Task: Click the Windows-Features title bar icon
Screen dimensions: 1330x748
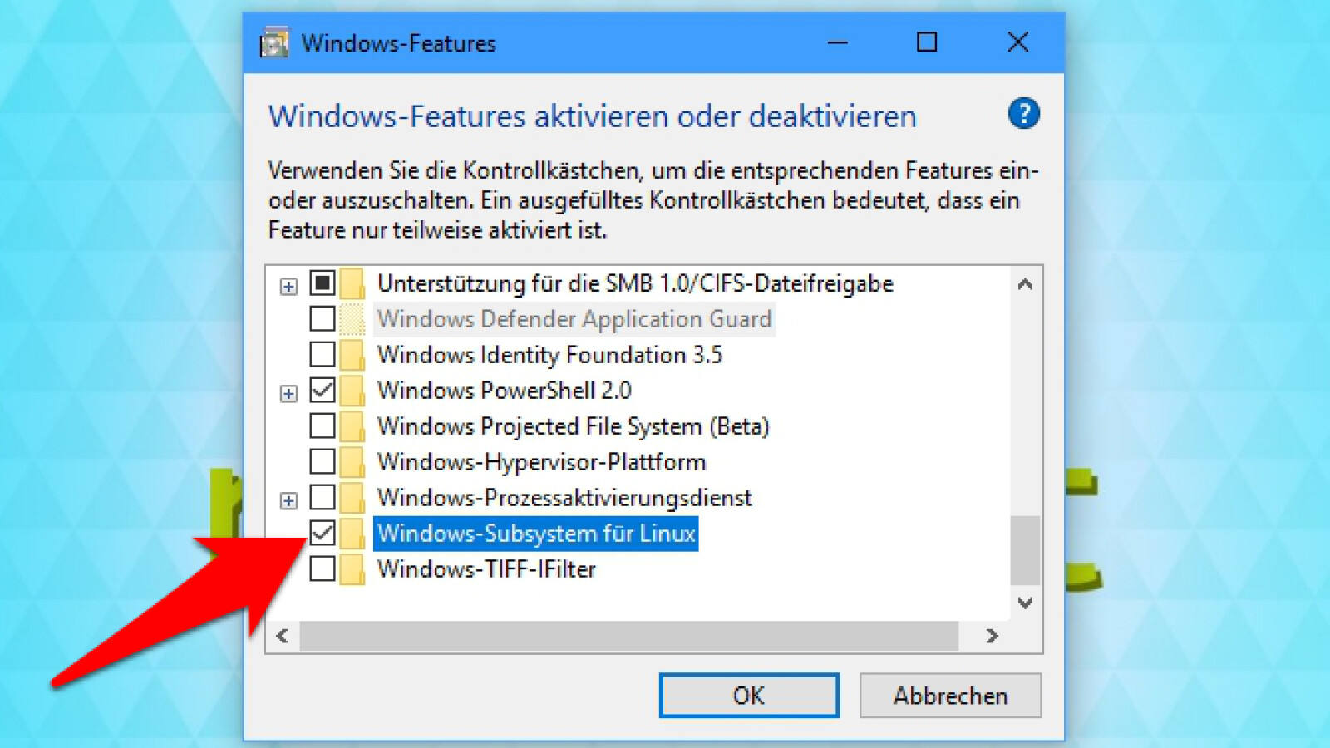Action: [275, 42]
